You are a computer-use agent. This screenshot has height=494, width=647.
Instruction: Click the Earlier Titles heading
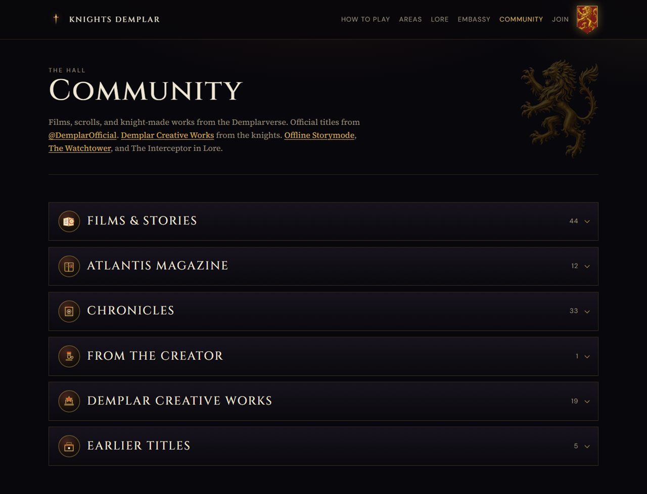[x=139, y=446]
